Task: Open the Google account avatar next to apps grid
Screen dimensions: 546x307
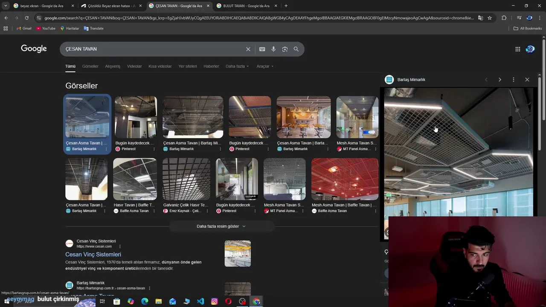Action: click(530, 49)
